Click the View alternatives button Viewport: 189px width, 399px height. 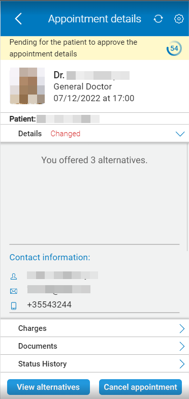coord(48,387)
